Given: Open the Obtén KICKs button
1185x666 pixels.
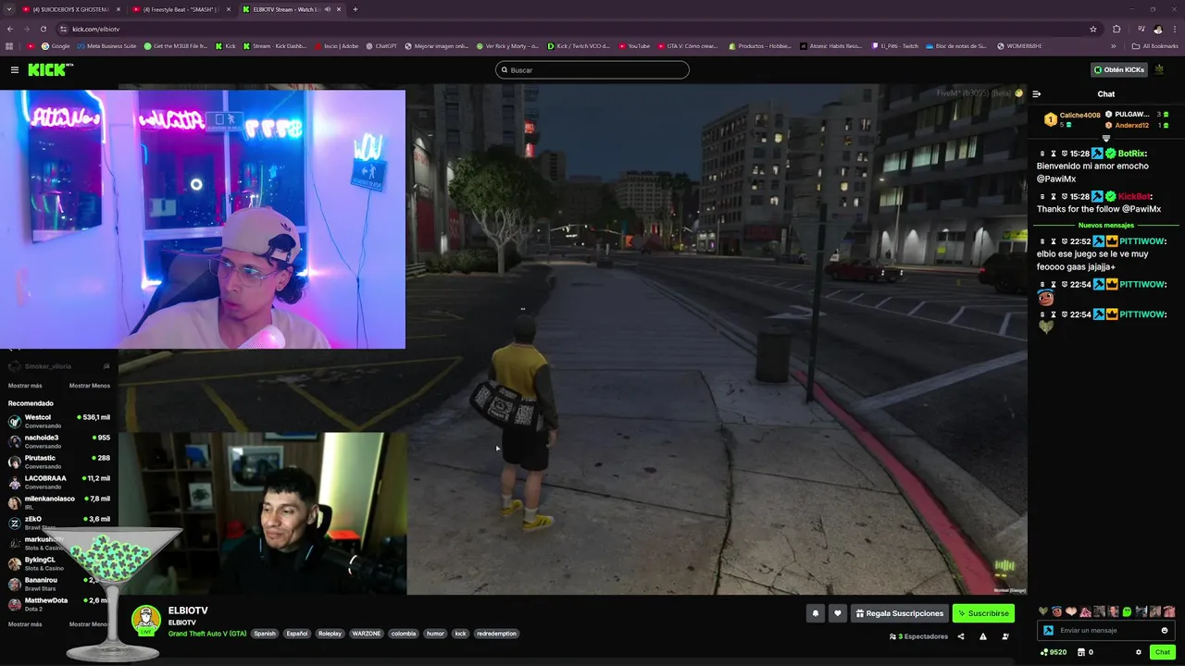Looking at the screenshot, I should [1118, 69].
